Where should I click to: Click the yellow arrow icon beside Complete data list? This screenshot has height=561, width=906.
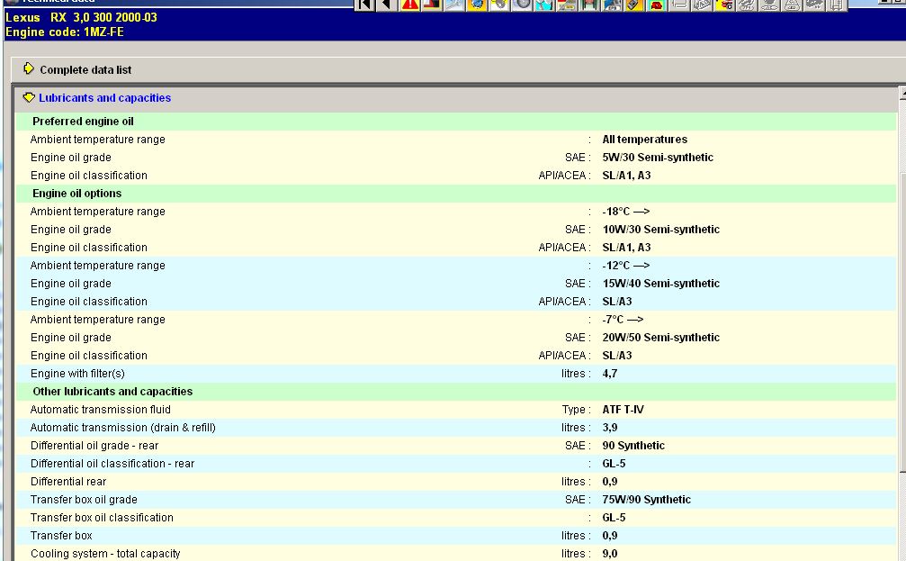pos(28,69)
